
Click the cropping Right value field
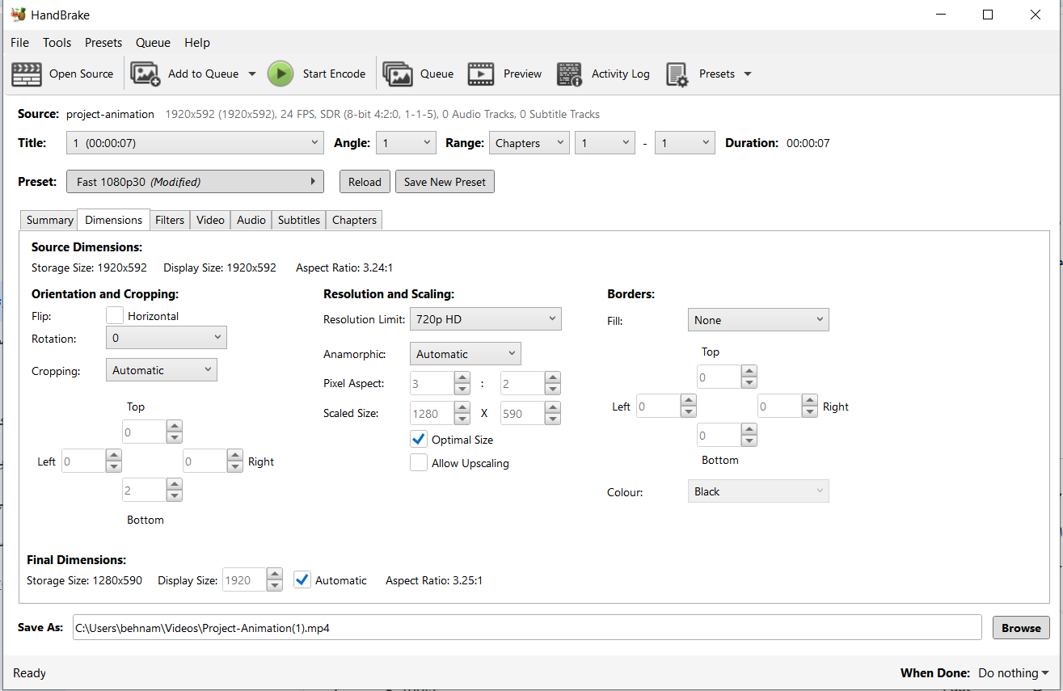pyautogui.click(x=205, y=461)
